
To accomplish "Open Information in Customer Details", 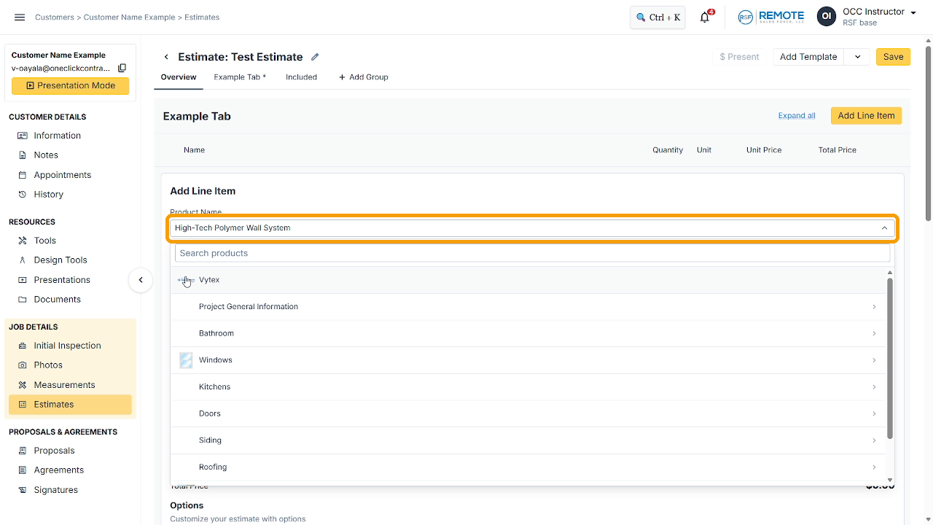I will coord(57,136).
